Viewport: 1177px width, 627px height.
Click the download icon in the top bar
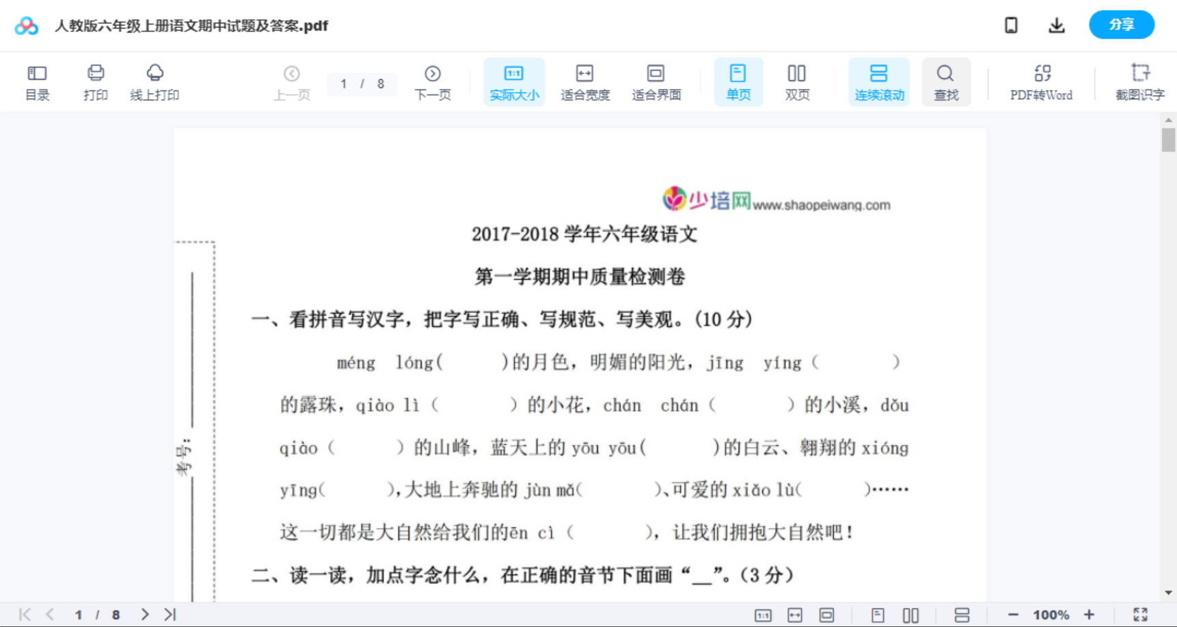pos(1056,25)
